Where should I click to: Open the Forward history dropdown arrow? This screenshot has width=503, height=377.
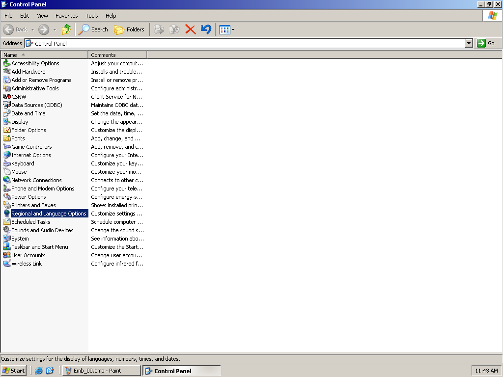coord(55,29)
